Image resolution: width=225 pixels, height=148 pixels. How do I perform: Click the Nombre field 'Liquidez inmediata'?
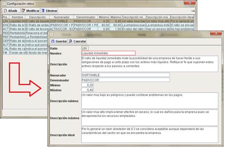(x=109, y=53)
